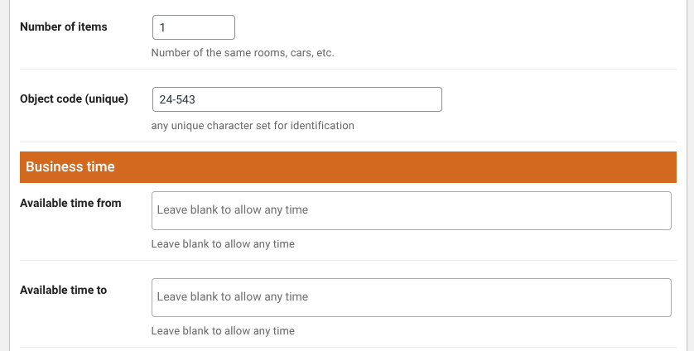Click the "Number of items" label
The width and height of the screenshot is (694, 351).
(x=64, y=26)
